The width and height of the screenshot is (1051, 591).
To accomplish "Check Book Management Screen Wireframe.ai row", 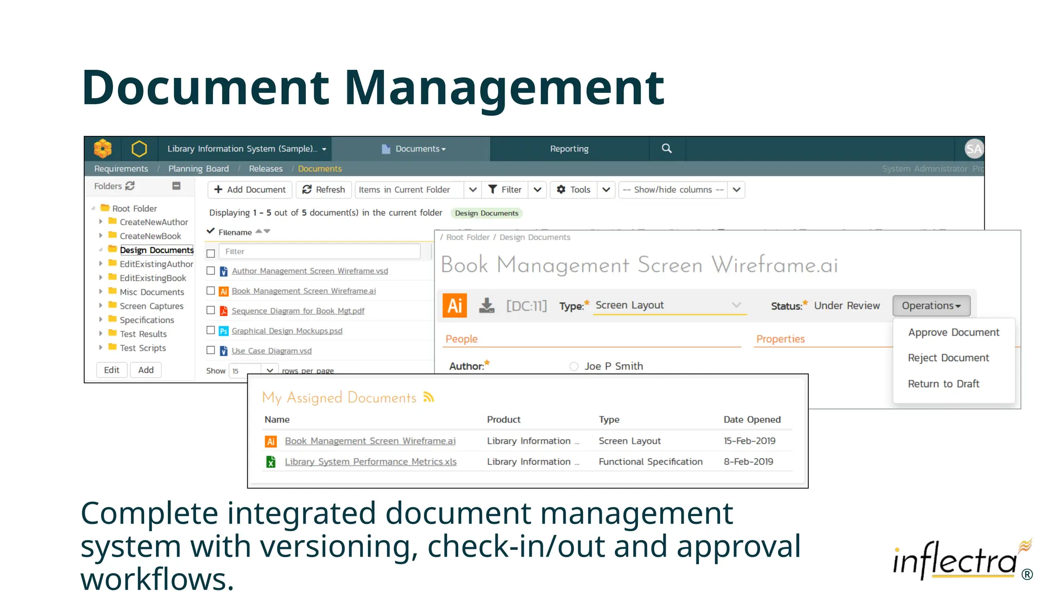I will pyautogui.click(x=210, y=290).
